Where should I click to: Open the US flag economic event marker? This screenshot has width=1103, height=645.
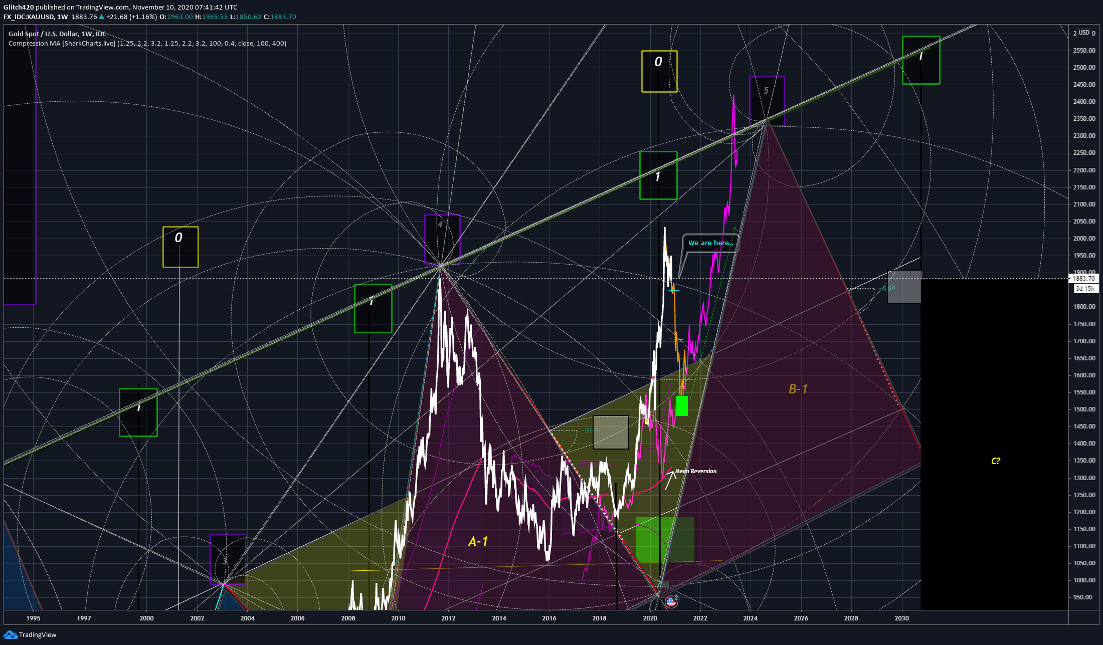(671, 602)
